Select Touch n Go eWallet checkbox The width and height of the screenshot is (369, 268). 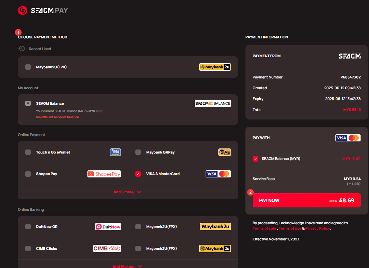pos(28,152)
